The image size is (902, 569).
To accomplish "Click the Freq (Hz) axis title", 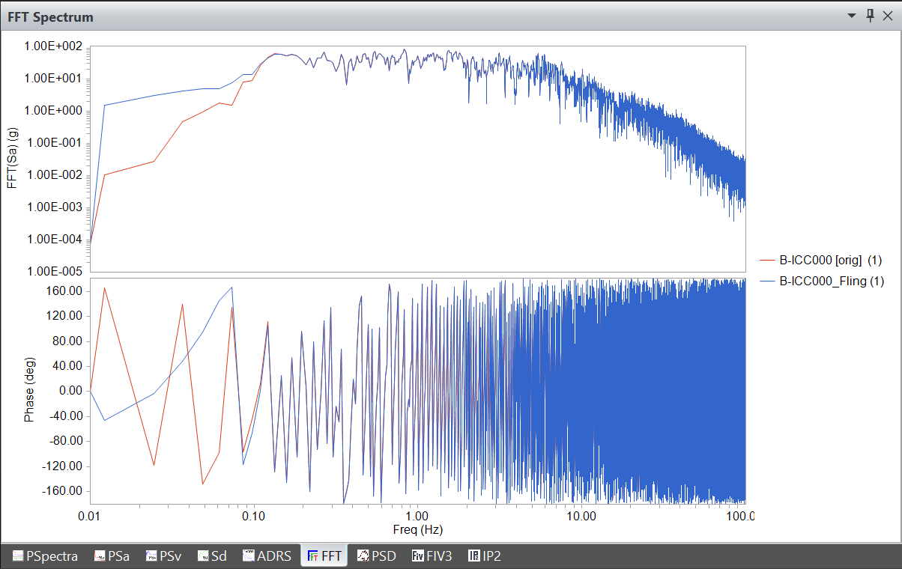I will pos(417,530).
